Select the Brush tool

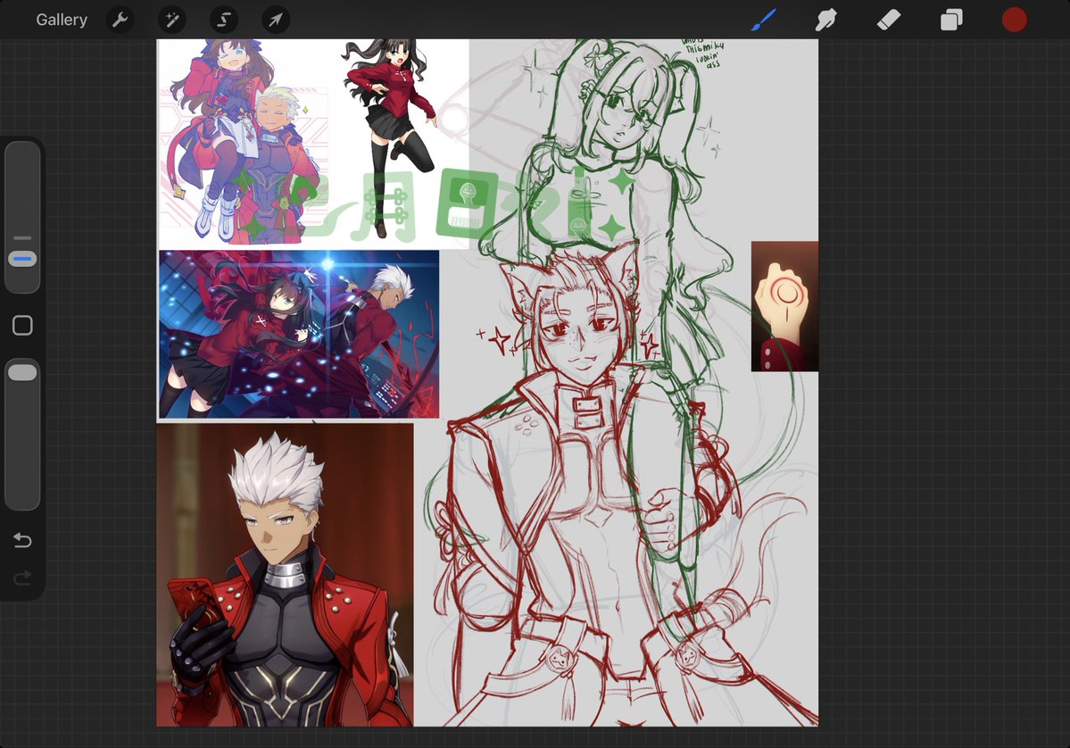pyautogui.click(x=764, y=20)
